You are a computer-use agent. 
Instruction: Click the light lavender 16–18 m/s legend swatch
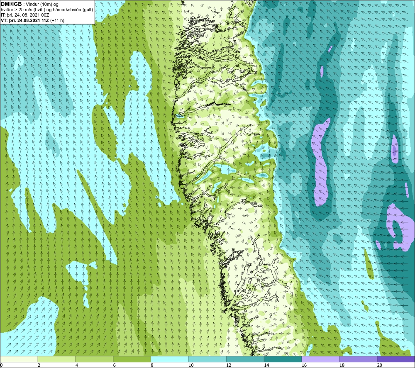pyautogui.click(x=320, y=359)
